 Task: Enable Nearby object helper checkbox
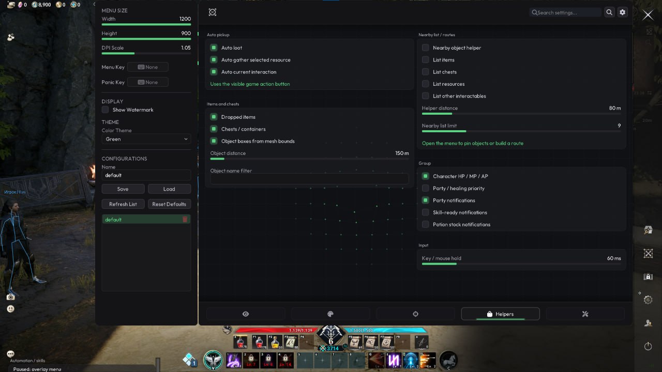click(426, 48)
